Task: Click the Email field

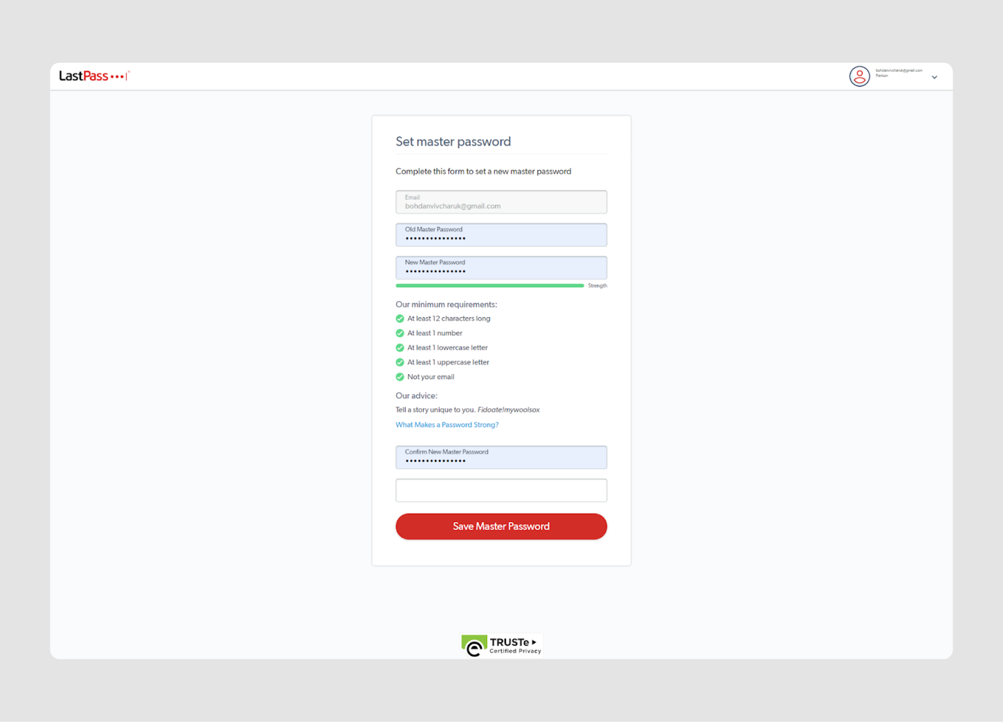Action: pyautogui.click(x=501, y=202)
